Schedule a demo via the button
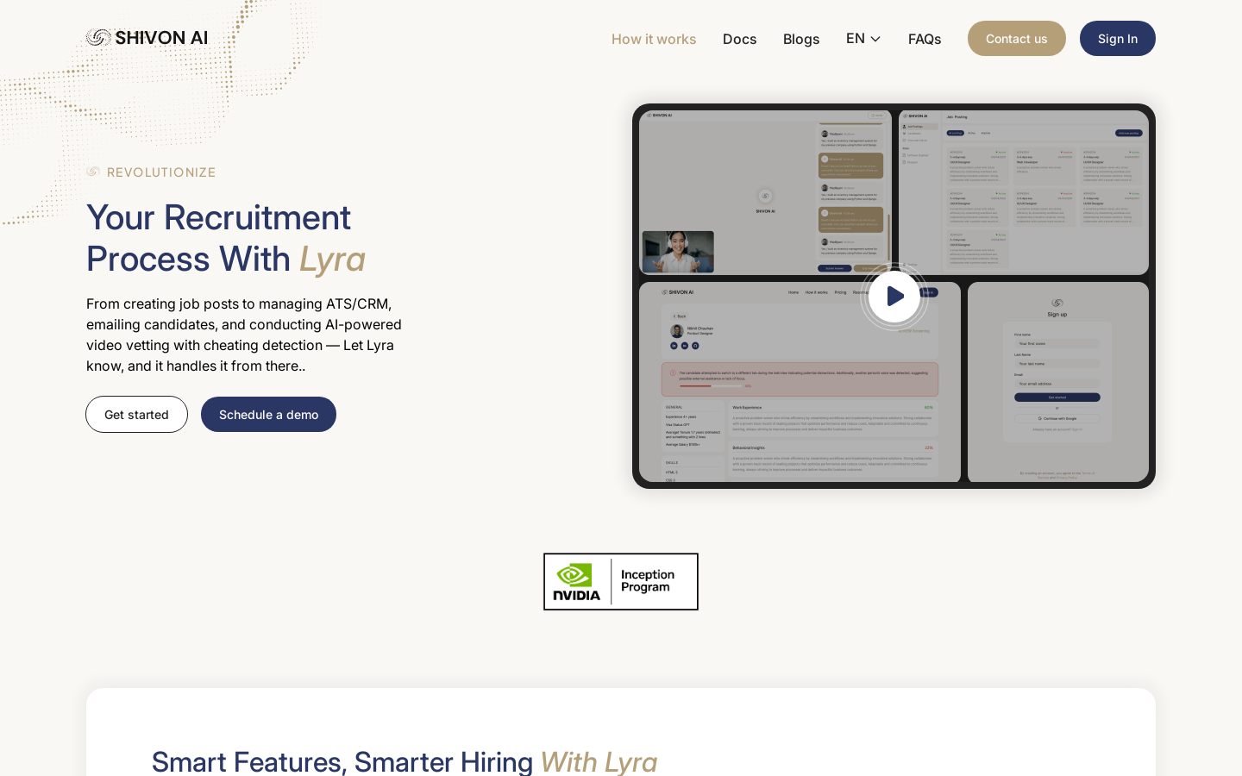The image size is (1242, 776). [268, 415]
